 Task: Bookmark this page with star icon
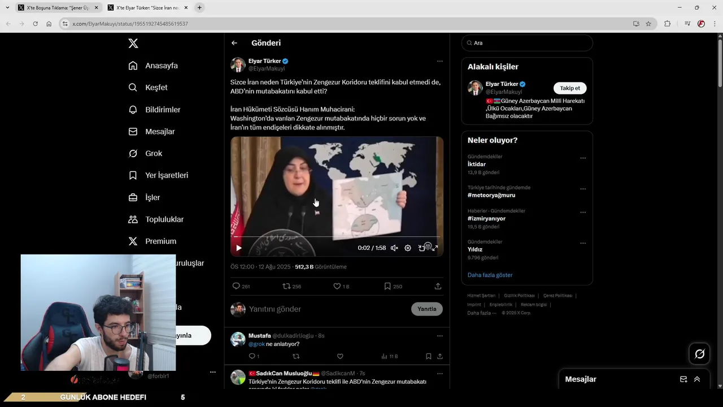(648, 24)
